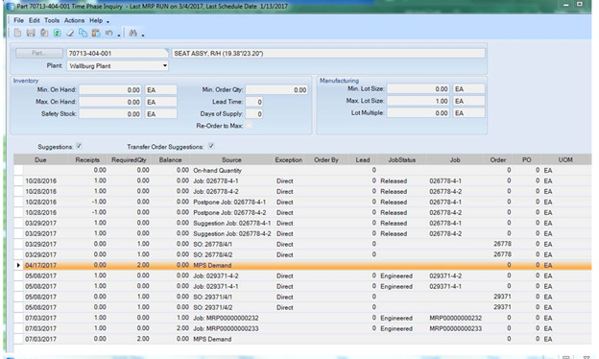The width and height of the screenshot is (599, 359).
Task: Click the Max. Lot Size value field
Action: 419,101
